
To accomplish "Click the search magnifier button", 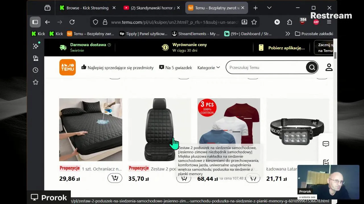I will tap(312, 67).
